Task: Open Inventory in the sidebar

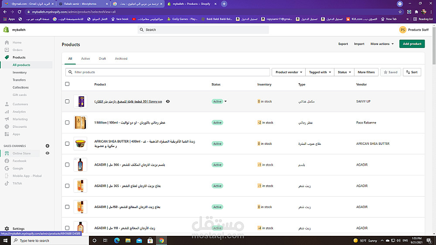Action: pyautogui.click(x=20, y=72)
